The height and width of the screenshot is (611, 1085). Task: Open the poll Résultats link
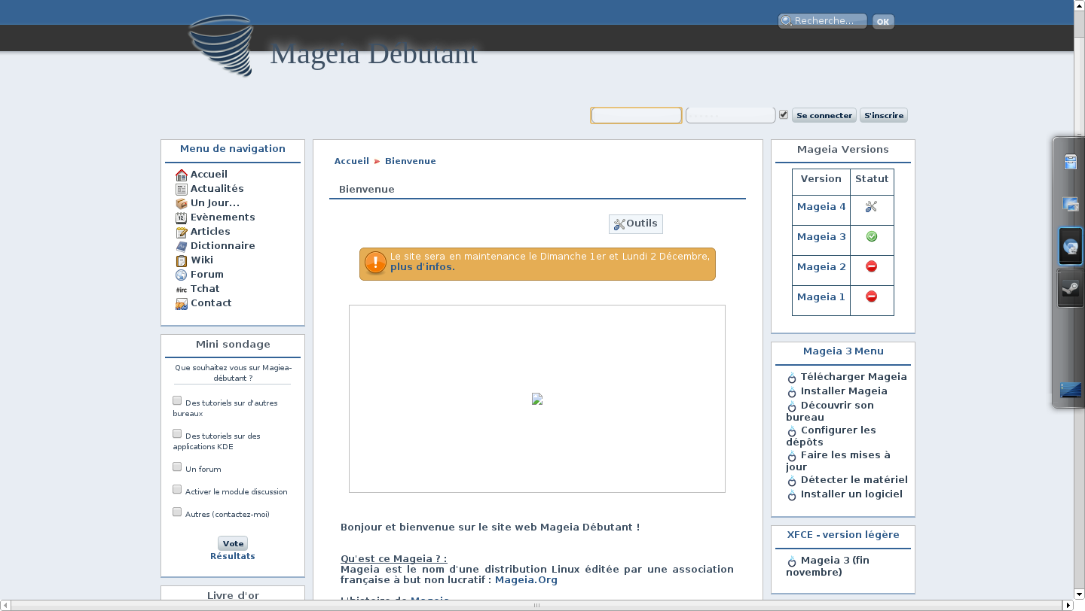[233, 556]
